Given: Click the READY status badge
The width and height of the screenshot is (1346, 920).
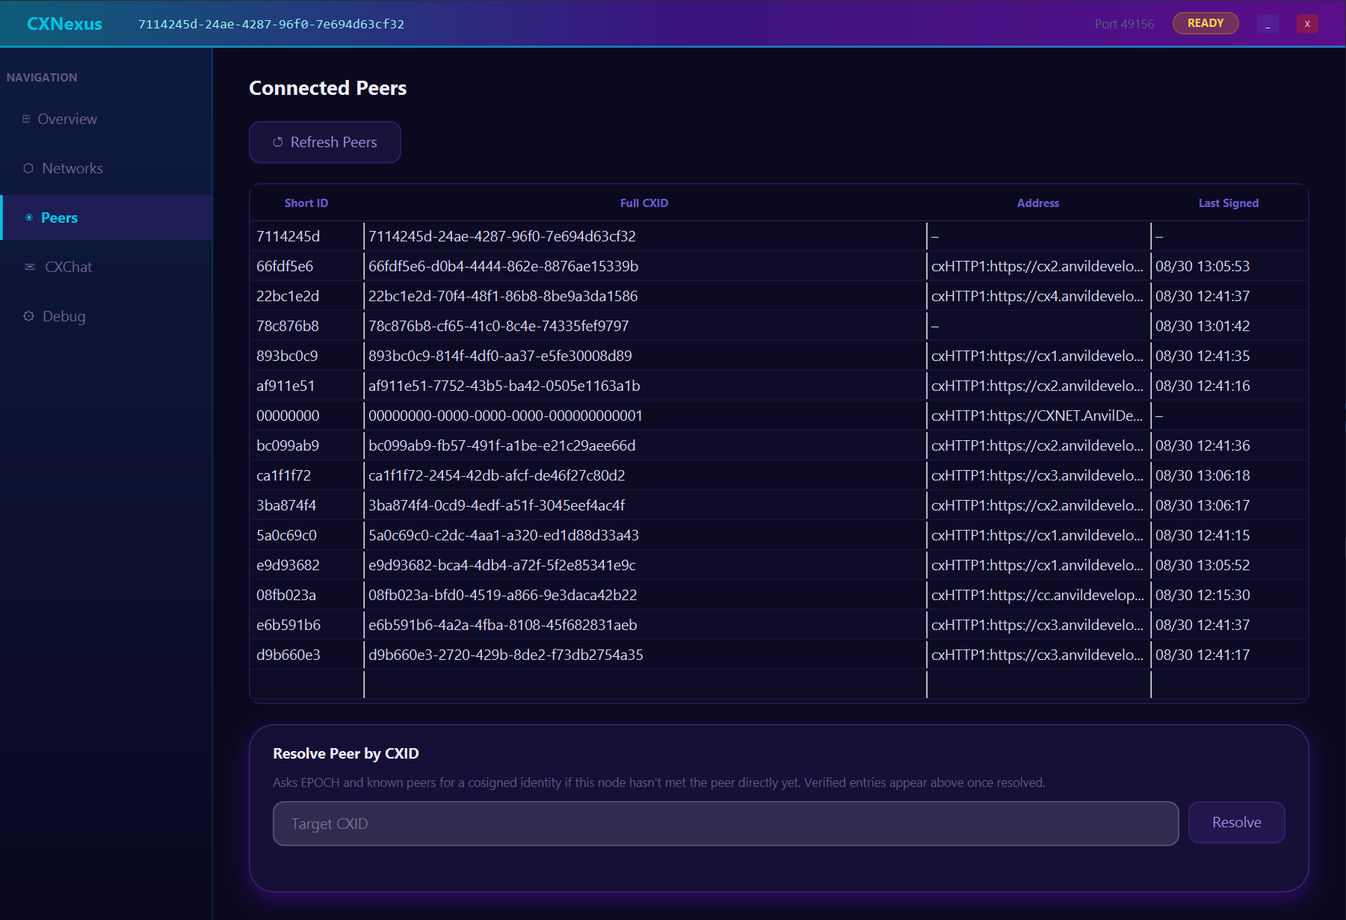Looking at the screenshot, I should (x=1205, y=23).
